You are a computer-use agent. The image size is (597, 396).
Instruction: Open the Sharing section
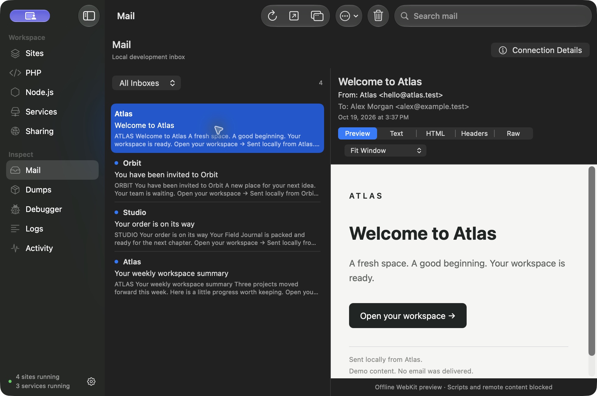coord(52,131)
